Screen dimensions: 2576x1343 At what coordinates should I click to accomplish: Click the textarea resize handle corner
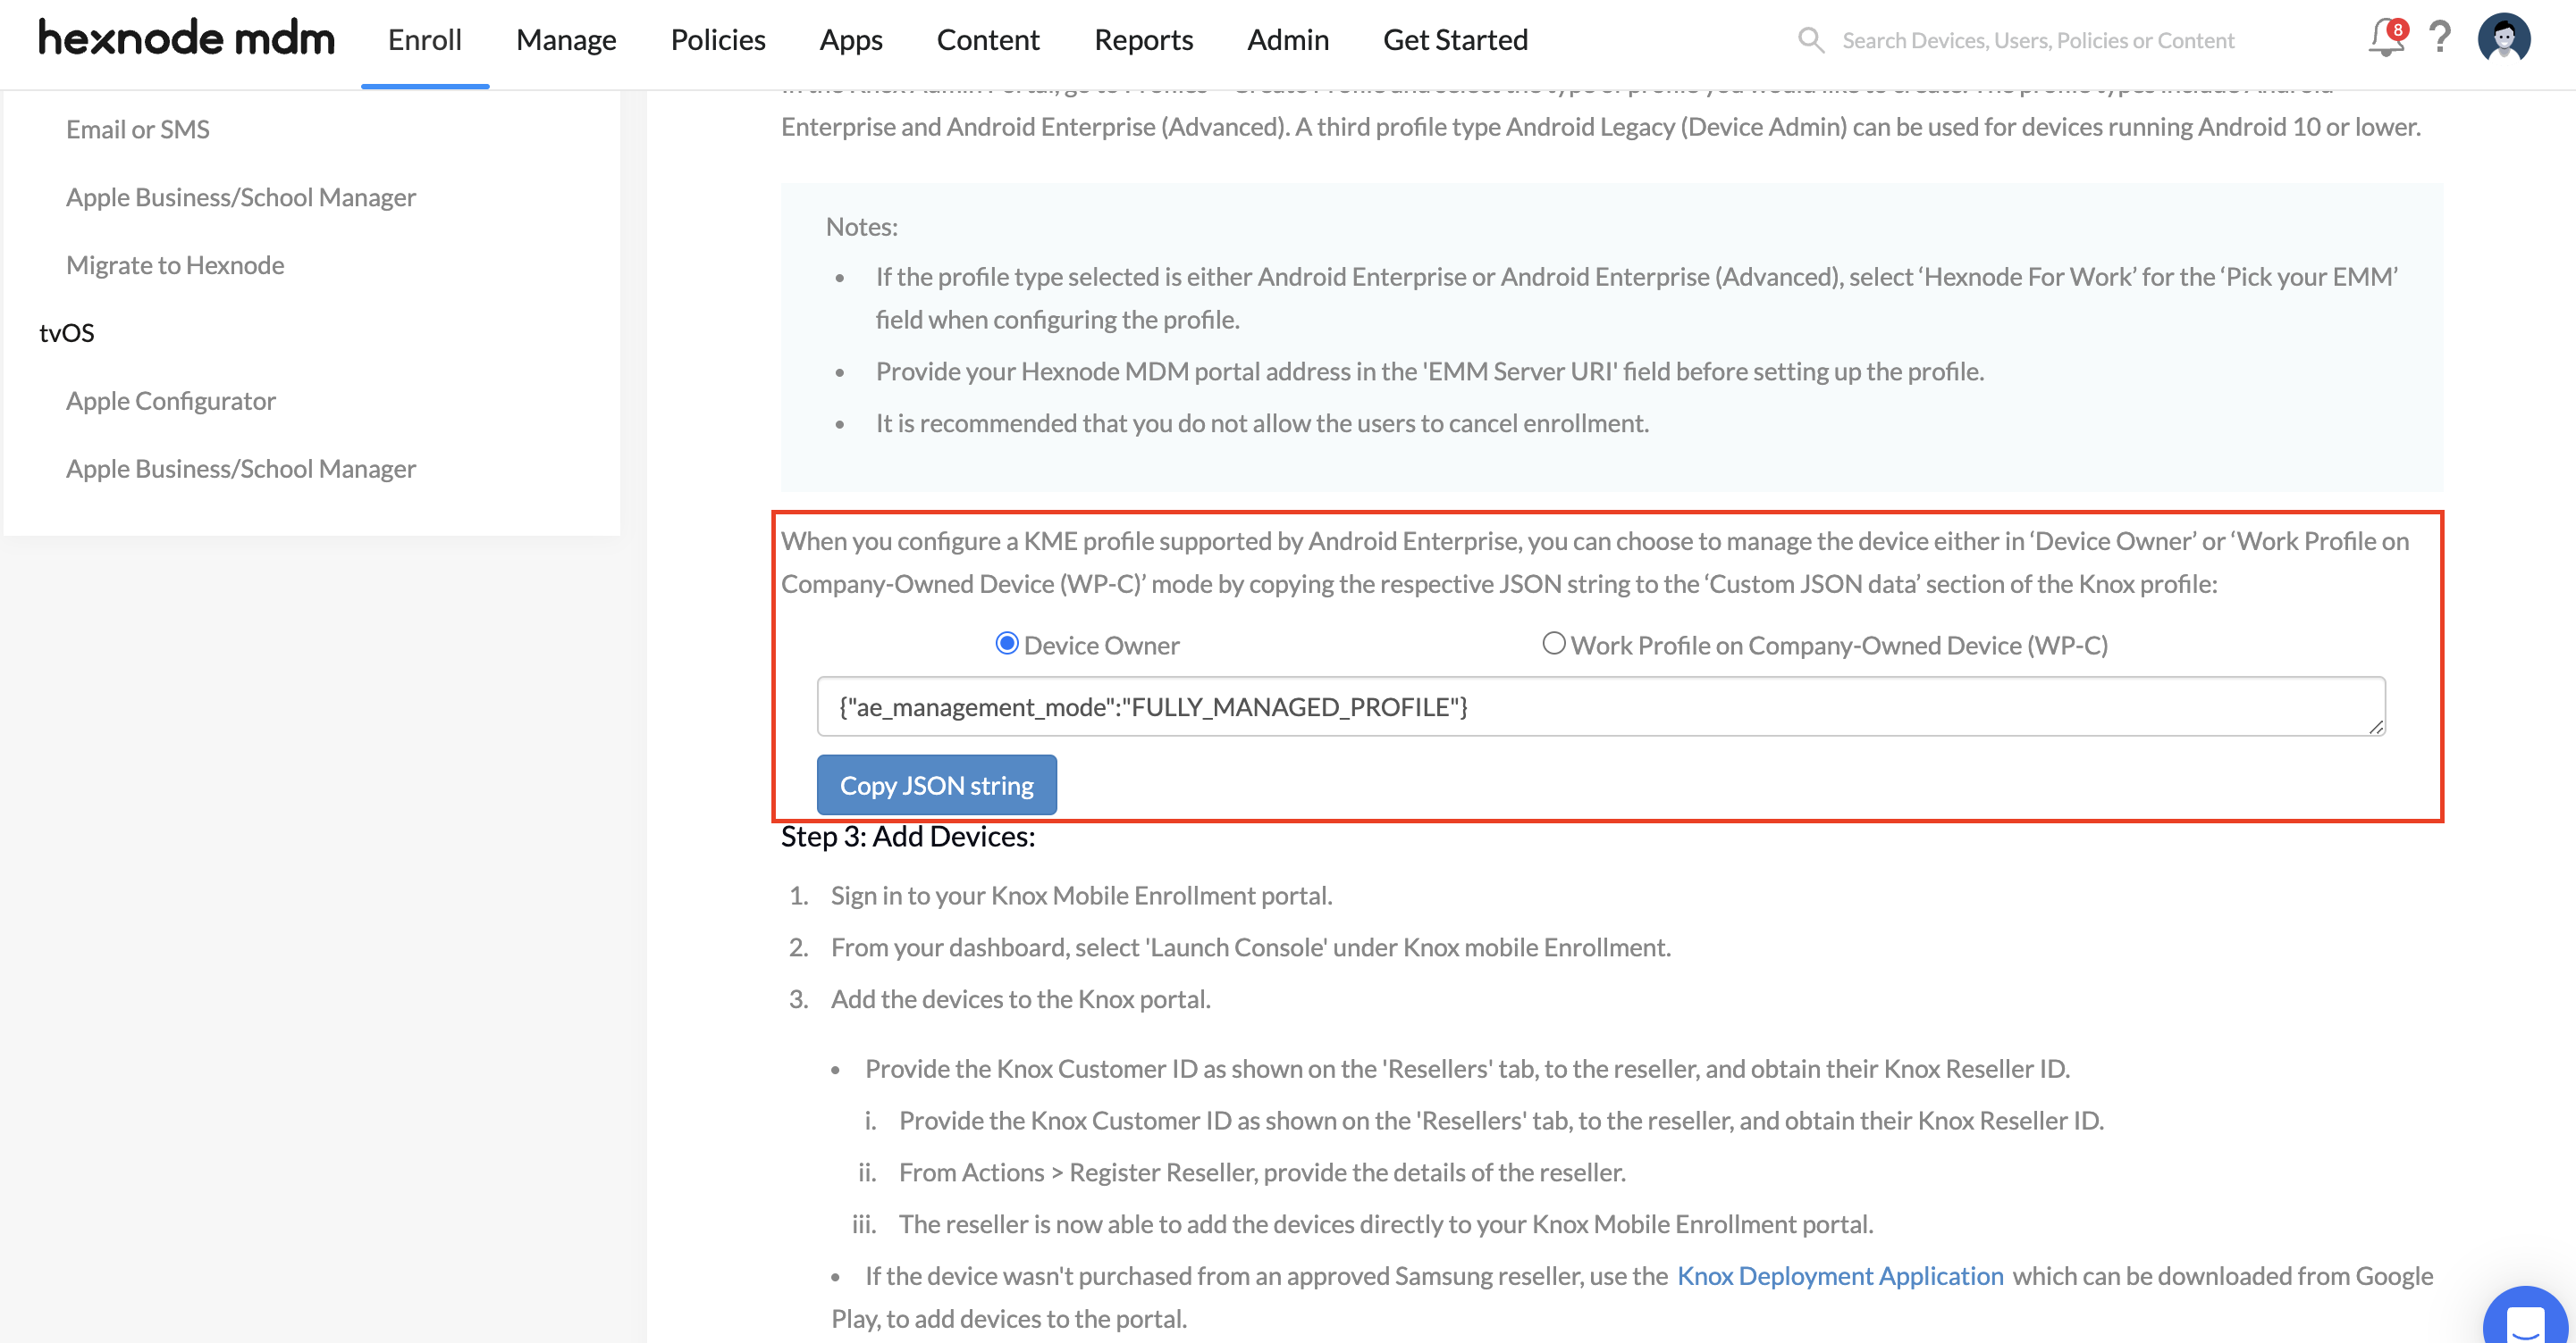coord(2376,727)
